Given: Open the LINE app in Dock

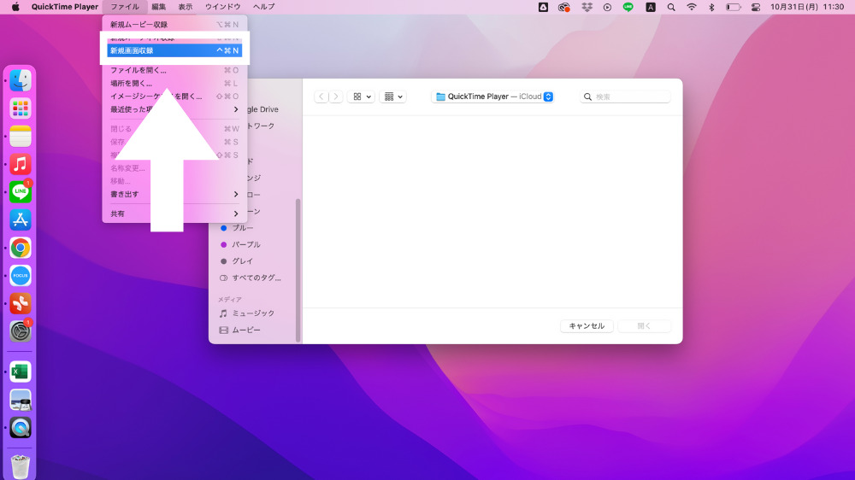Looking at the screenshot, I should pyautogui.click(x=21, y=192).
